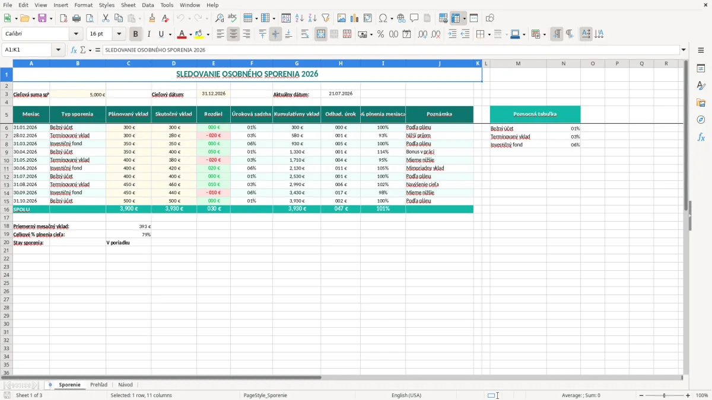The image size is (712, 400).
Task: Switch to the Prehľad sheet tab
Action: coord(98,385)
